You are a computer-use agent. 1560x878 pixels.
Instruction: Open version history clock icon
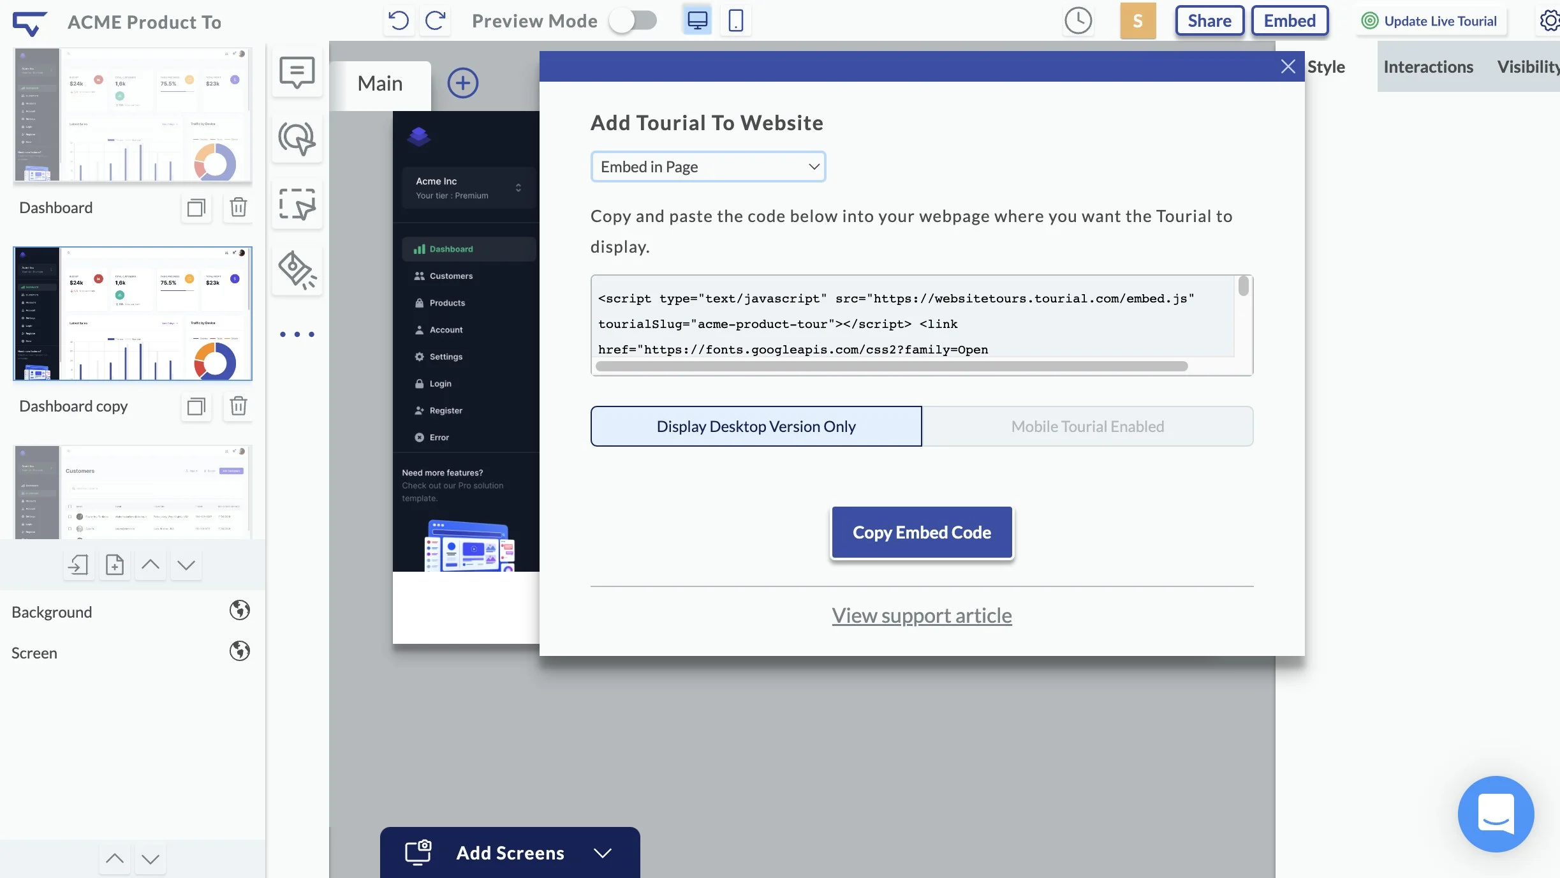click(1078, 21)
